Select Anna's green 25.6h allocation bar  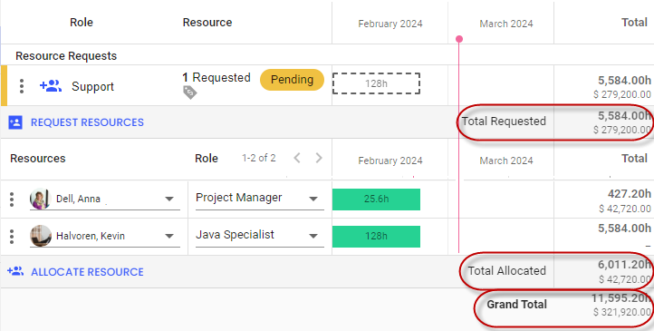point(376,200)
